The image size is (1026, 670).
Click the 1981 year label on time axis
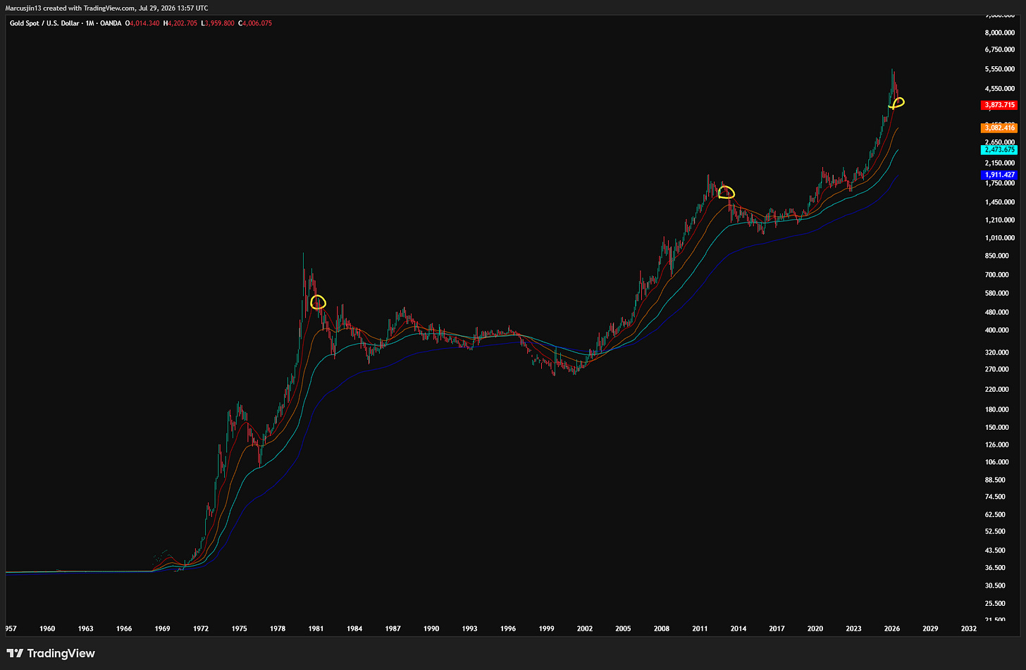(316, 628)
